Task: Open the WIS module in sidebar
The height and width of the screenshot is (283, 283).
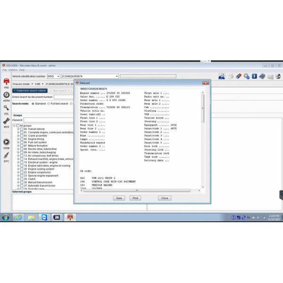Action: [7, 83]
